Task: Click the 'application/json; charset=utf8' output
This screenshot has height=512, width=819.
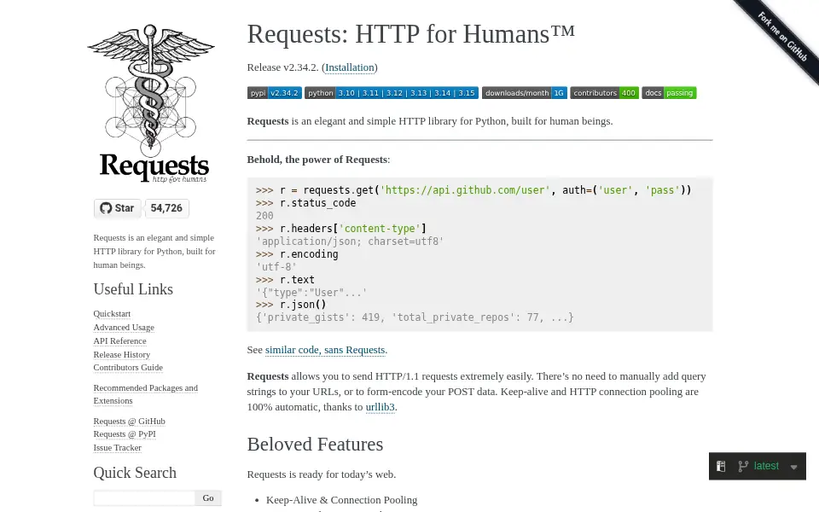Action: (x=350, y=241)
